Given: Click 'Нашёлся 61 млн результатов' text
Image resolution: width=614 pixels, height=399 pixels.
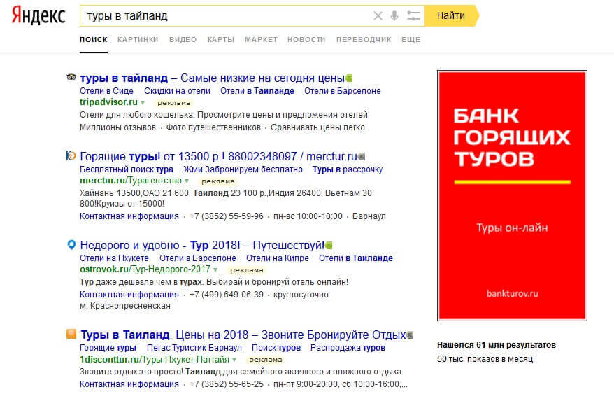Looking at the screenshot, I should 496,345.
